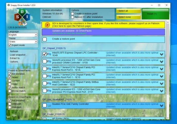Expand PCI Express Root Port 6 details
This screenshot has height=124, width=177.
[161, 69]
